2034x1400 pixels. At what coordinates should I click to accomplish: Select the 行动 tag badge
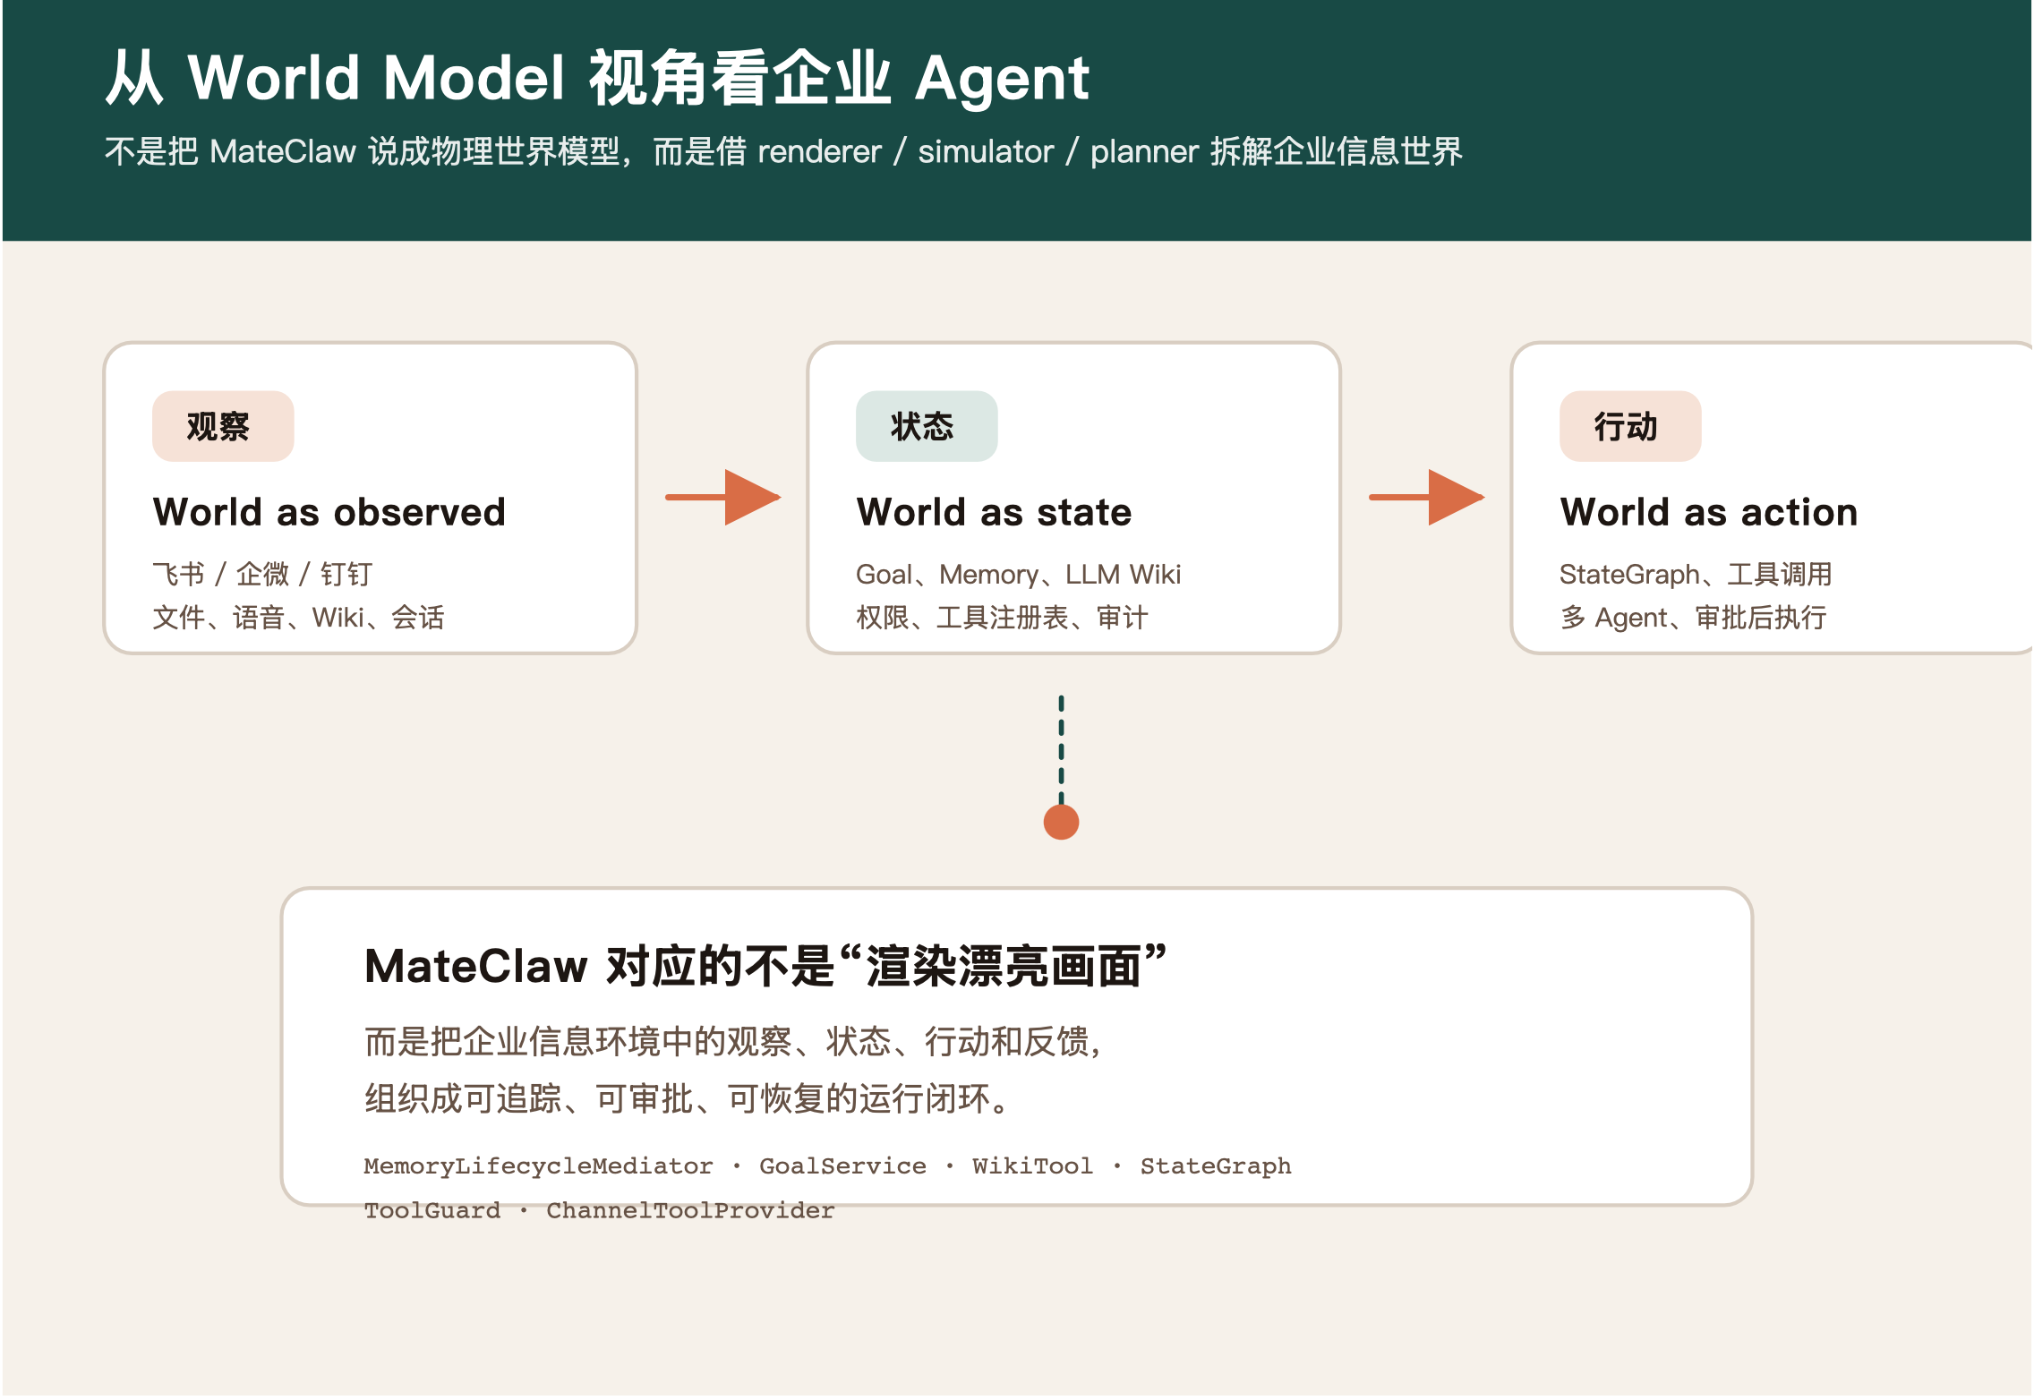pyautogui.click(x=1630, y=426)
